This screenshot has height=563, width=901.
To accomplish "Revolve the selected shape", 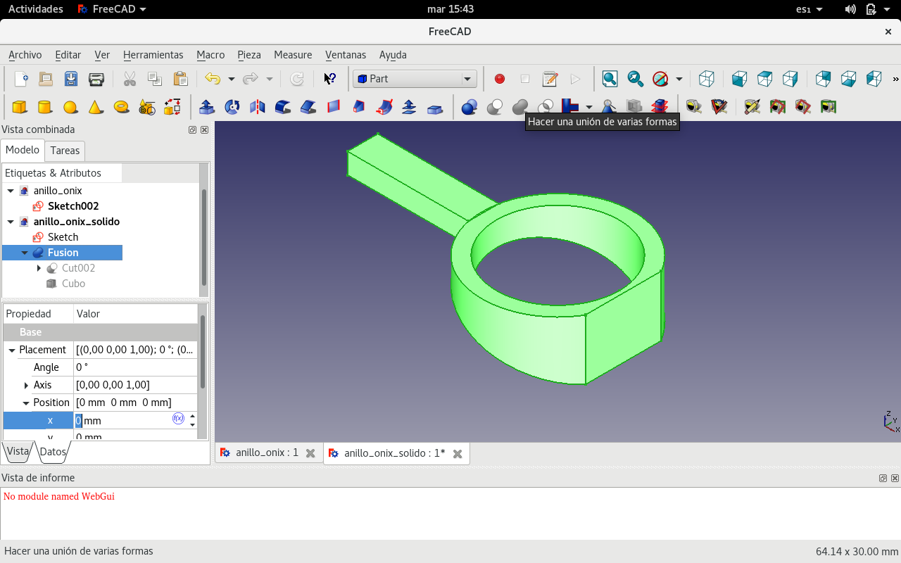I will 232,107.
